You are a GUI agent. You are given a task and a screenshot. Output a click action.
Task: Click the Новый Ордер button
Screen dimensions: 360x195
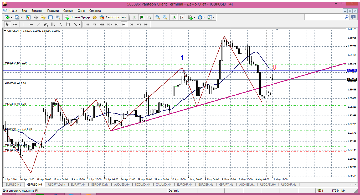77,17
